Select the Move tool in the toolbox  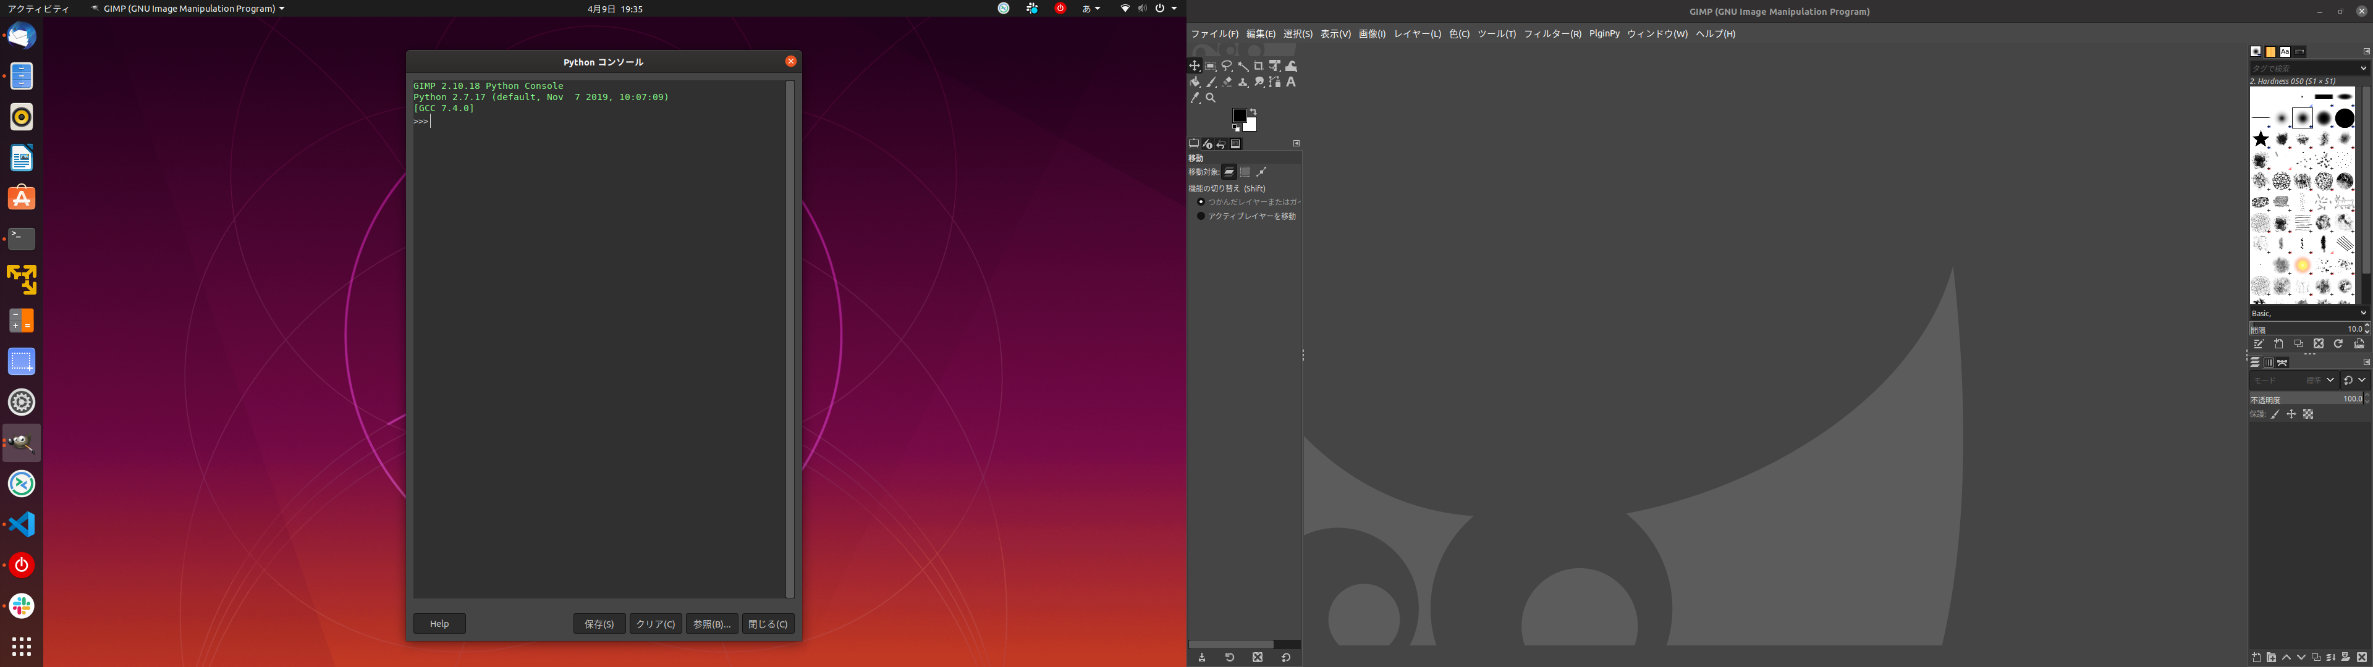tap(1195, 66)
